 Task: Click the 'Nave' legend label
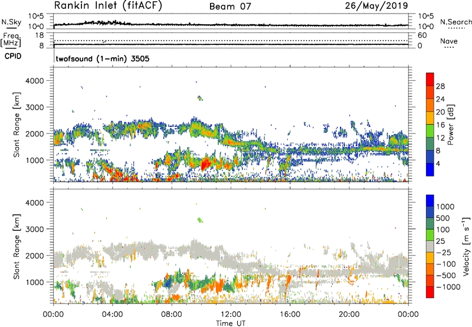(x=449, y=41)
